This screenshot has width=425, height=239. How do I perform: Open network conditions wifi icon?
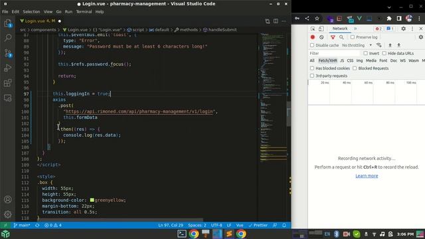pos(379,45)
